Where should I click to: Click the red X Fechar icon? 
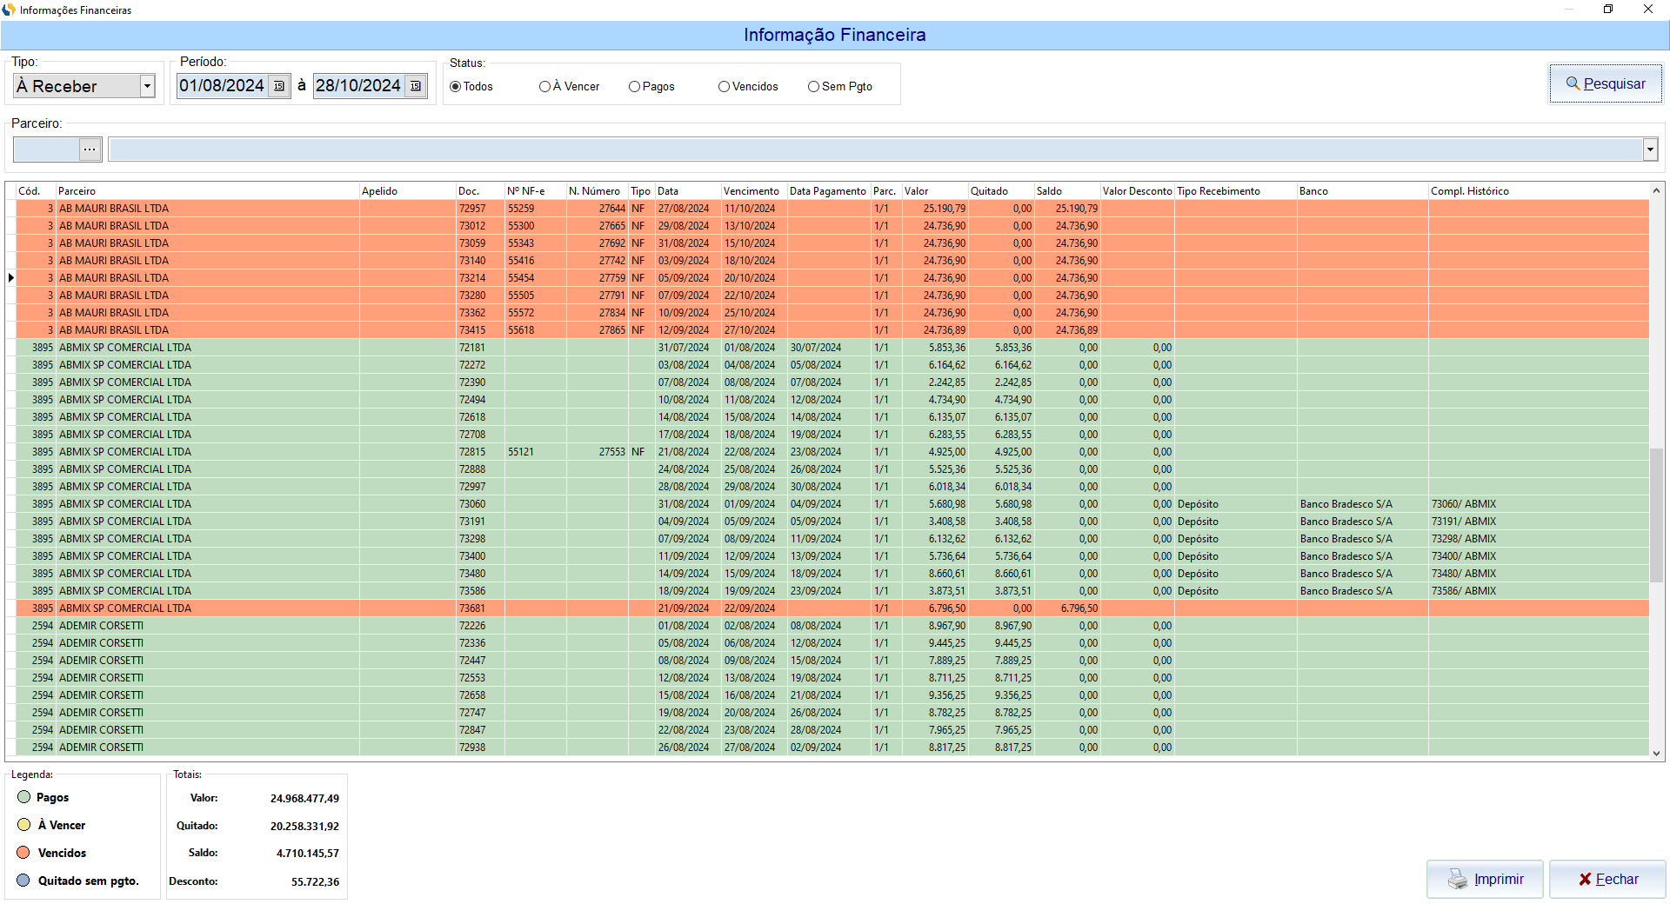(1585, 880)
